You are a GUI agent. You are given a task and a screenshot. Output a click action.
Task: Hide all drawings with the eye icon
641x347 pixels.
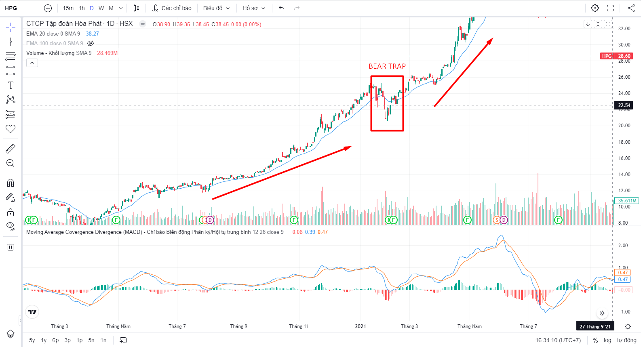11,226
